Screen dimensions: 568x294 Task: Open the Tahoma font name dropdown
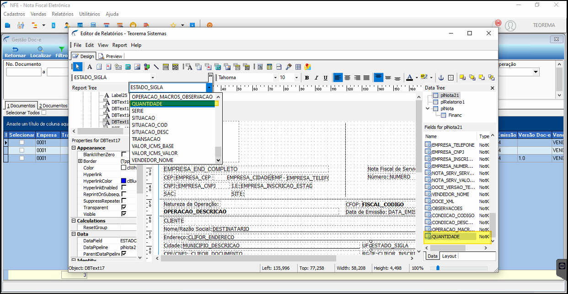275,78
